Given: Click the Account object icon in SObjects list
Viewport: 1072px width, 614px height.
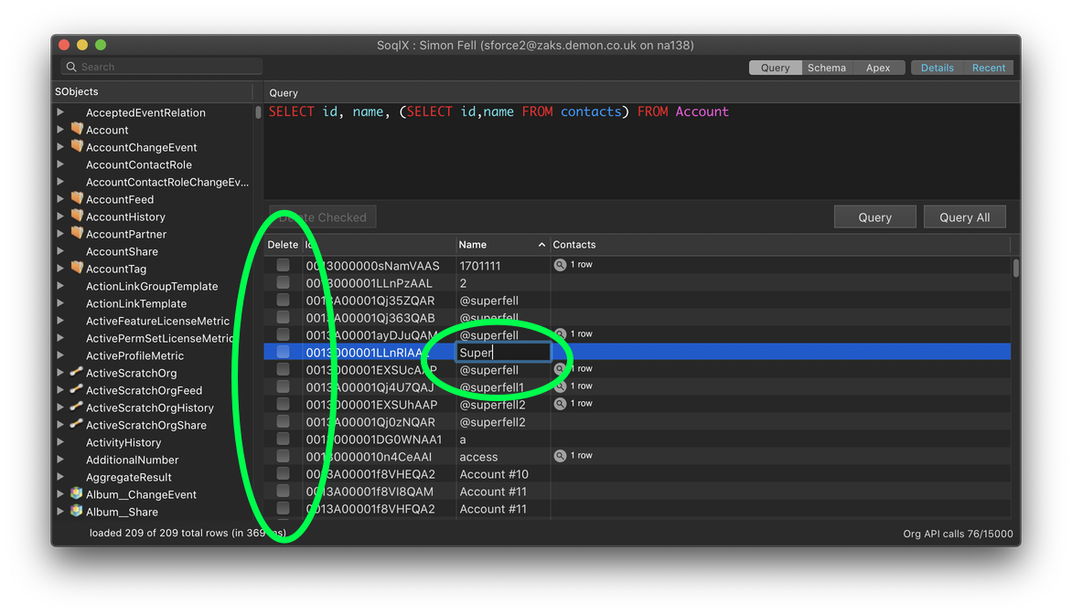Looking at the screenshot, I should point(77,129).
